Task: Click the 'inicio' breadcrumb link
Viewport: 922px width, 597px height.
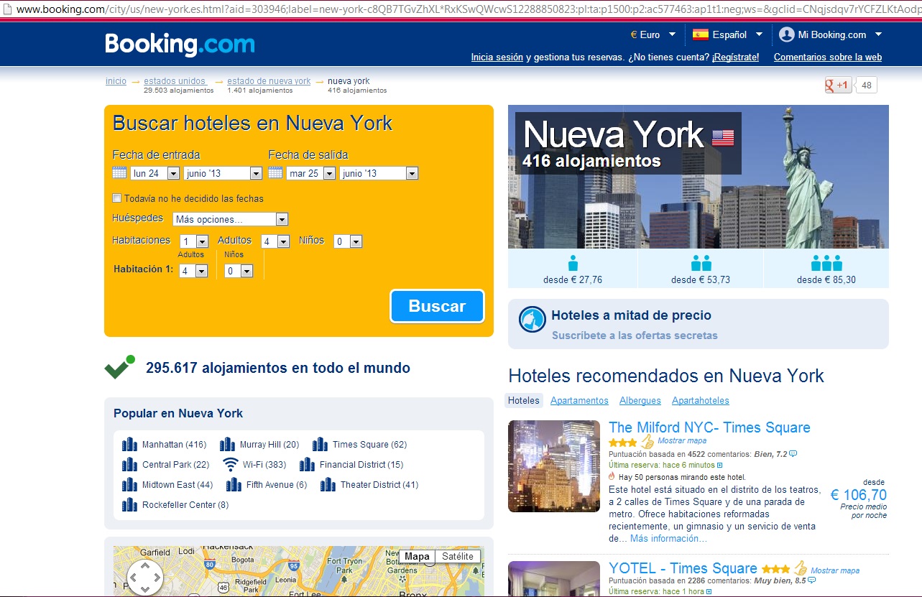Action: (116, 81)
